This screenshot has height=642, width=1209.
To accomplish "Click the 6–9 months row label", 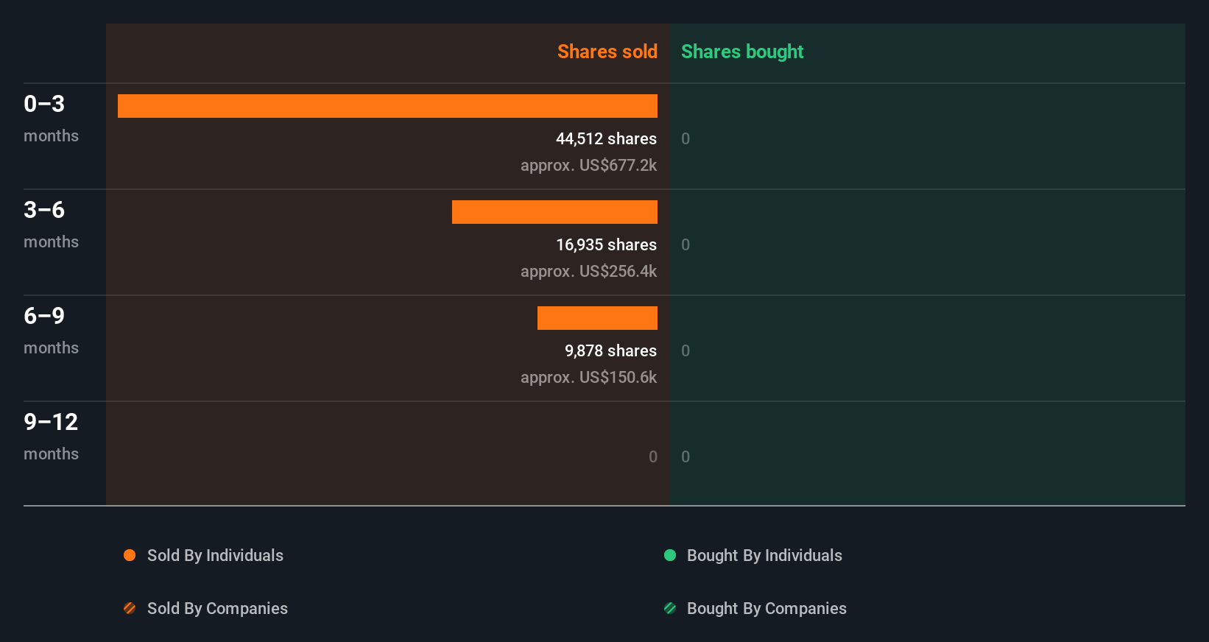I will click(x=51, y=330).
